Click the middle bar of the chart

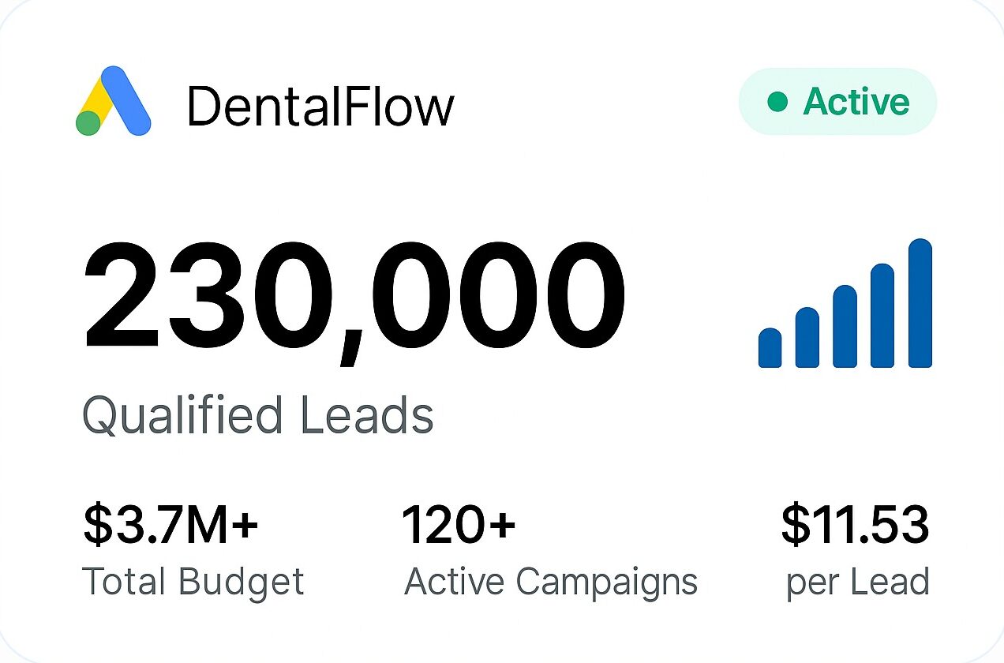pyautogui.click(x=845, y=326)
